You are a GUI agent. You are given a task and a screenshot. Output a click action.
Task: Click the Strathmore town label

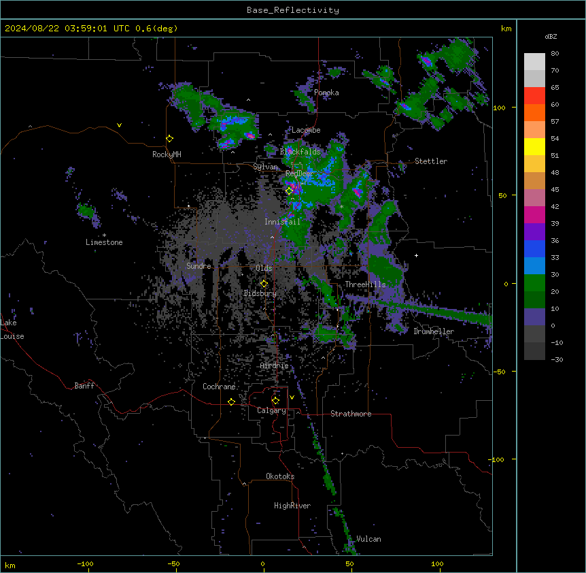pos(351,414)
